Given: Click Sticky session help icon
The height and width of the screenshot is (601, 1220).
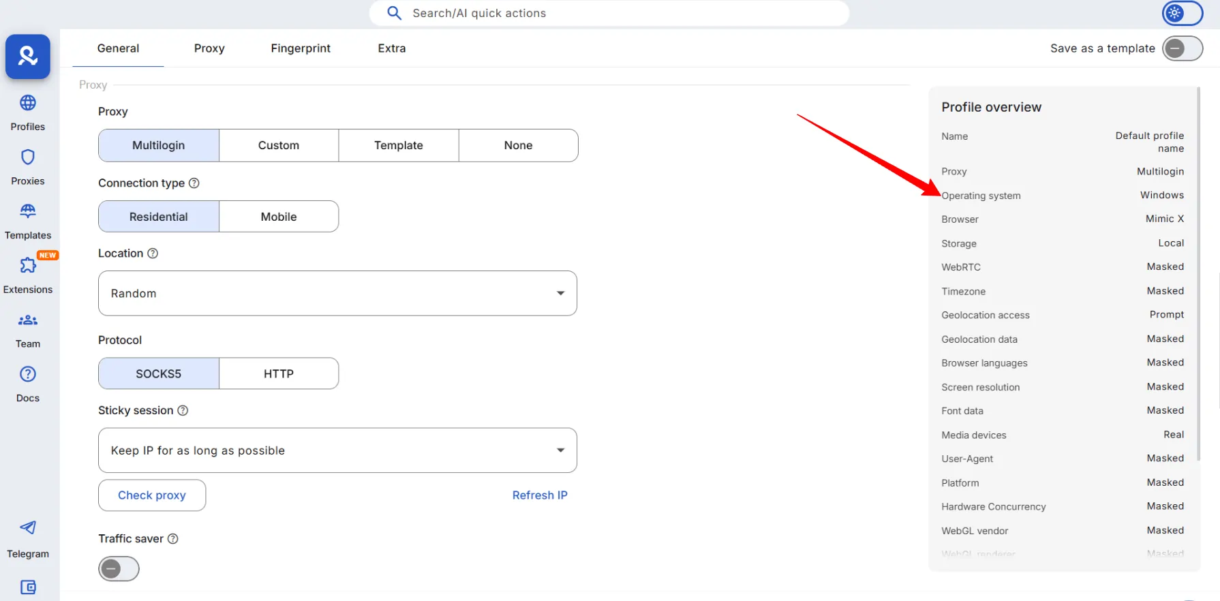Looking at the screenshot, I should tap(183, 410).
